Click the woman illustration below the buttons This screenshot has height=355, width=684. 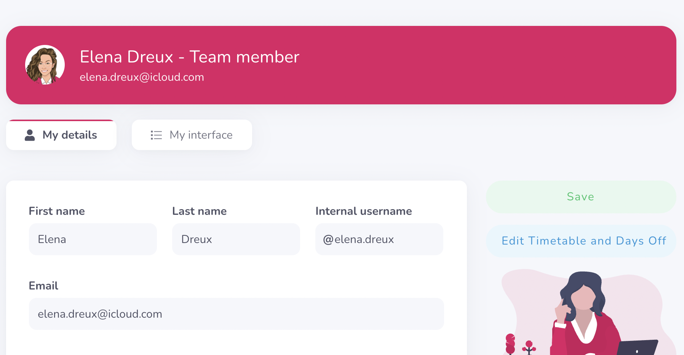coord(582,312)
